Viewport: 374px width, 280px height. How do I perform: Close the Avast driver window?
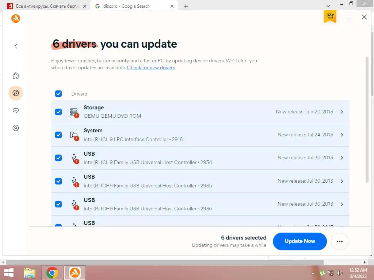(x=364, y=17)
